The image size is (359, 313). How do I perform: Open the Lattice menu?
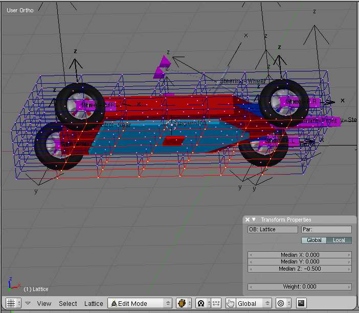(x=94, y=303)
